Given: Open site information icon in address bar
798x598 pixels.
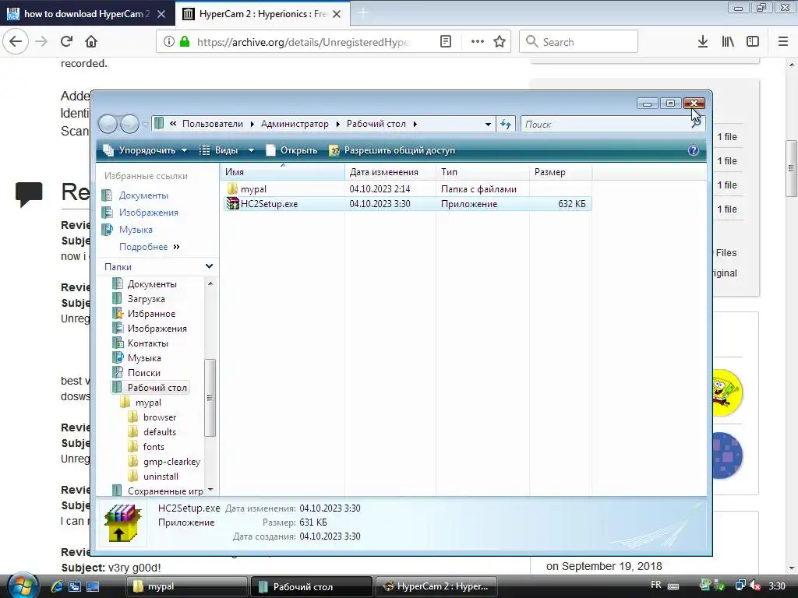Looking at the screenshot, I should tap(168, 42).
